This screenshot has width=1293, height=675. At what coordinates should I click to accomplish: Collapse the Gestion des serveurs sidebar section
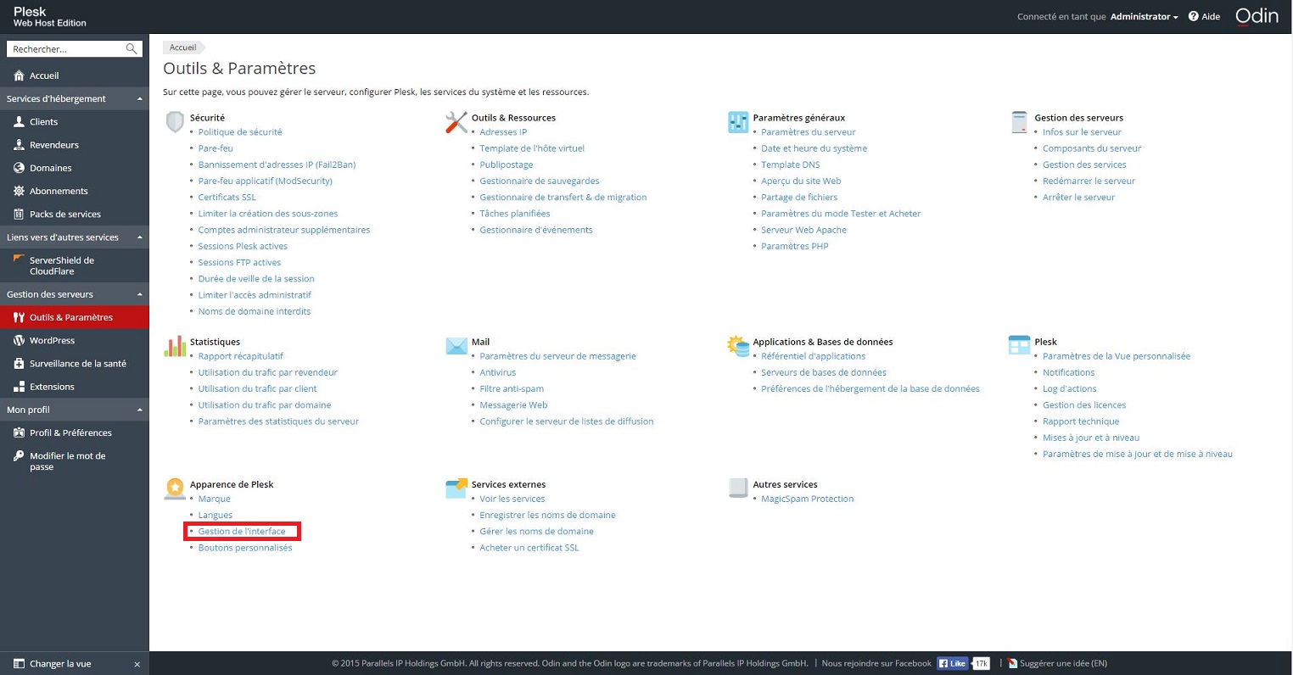[140, 294]
